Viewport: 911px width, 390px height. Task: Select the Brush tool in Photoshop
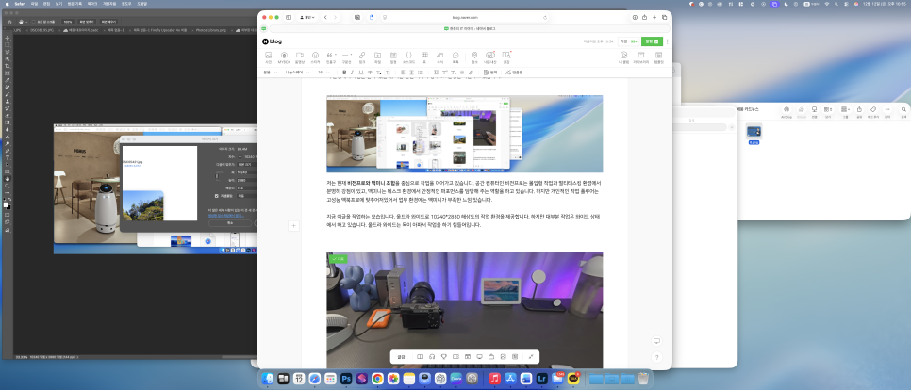point(7,94)
